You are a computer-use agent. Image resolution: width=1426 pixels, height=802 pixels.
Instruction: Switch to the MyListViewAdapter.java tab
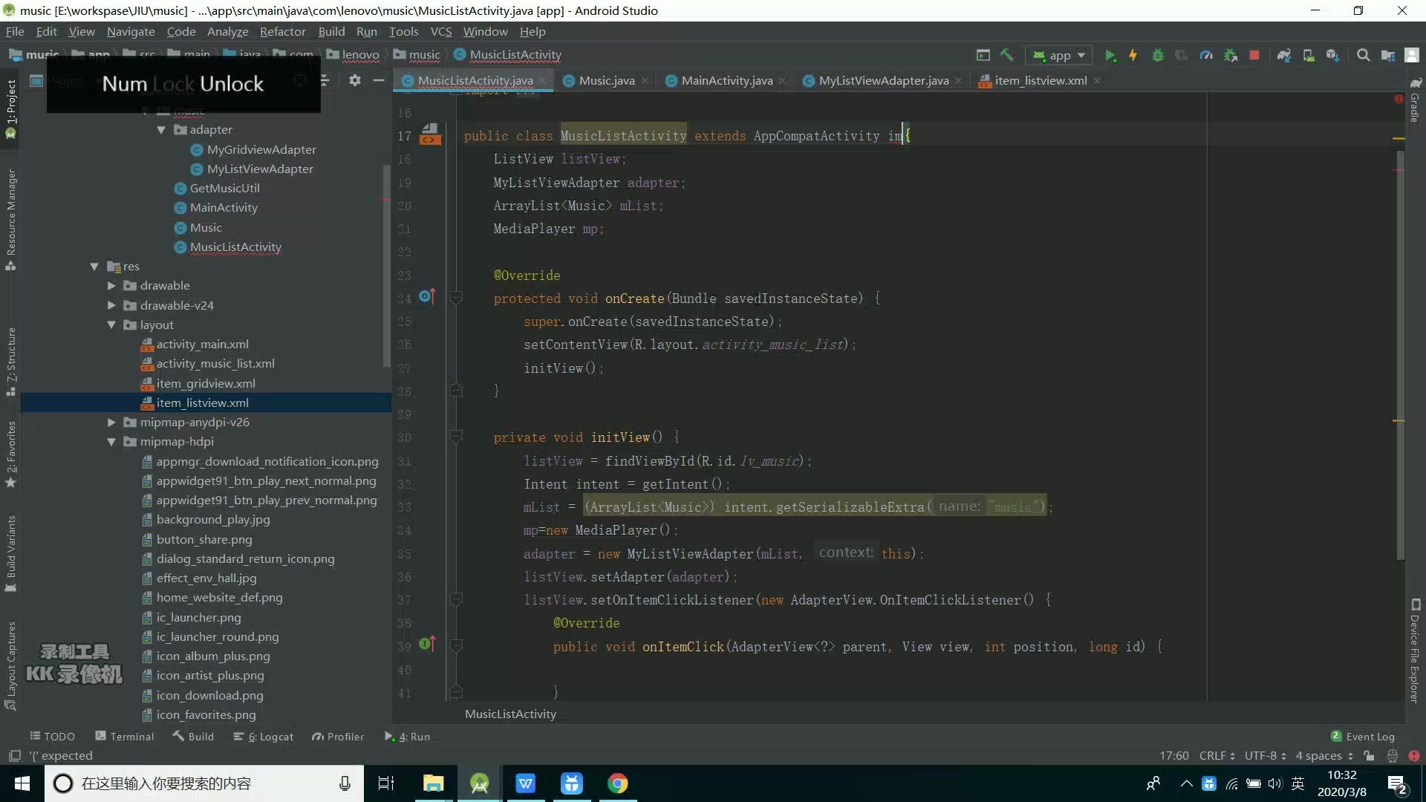[x=883, y=80]
